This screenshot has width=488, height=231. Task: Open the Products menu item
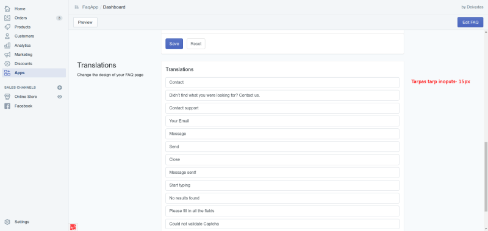point(23,27)
